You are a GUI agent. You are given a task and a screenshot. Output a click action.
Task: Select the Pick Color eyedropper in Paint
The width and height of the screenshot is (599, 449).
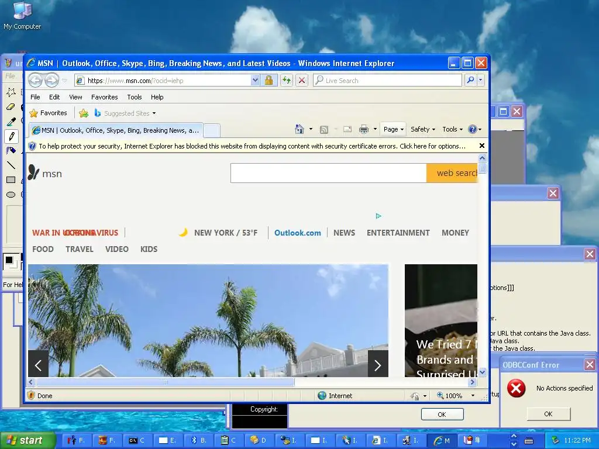tap(11, 122)
